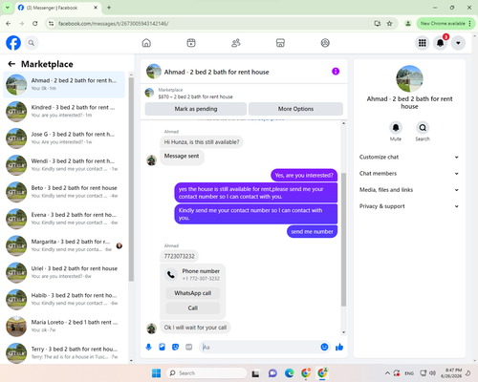The height and width of the screenshot is (382, 478).
Task: Reload the page with the refresh icon
Action: tap(35, 24)
